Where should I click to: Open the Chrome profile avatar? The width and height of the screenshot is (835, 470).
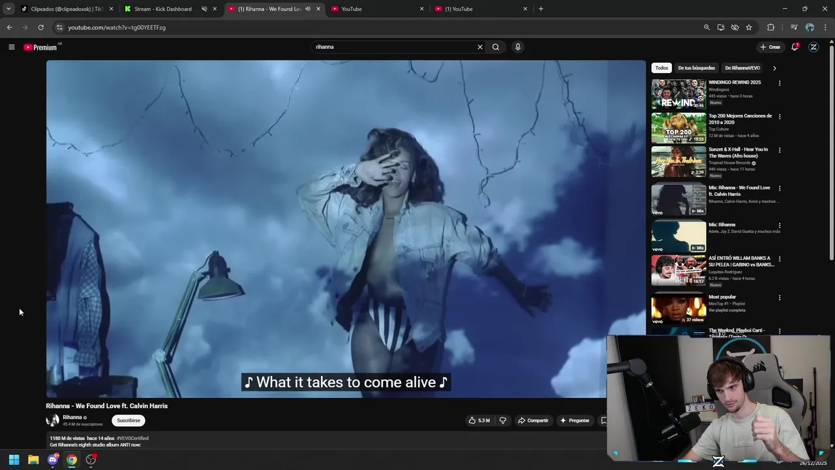pos(810,27)
